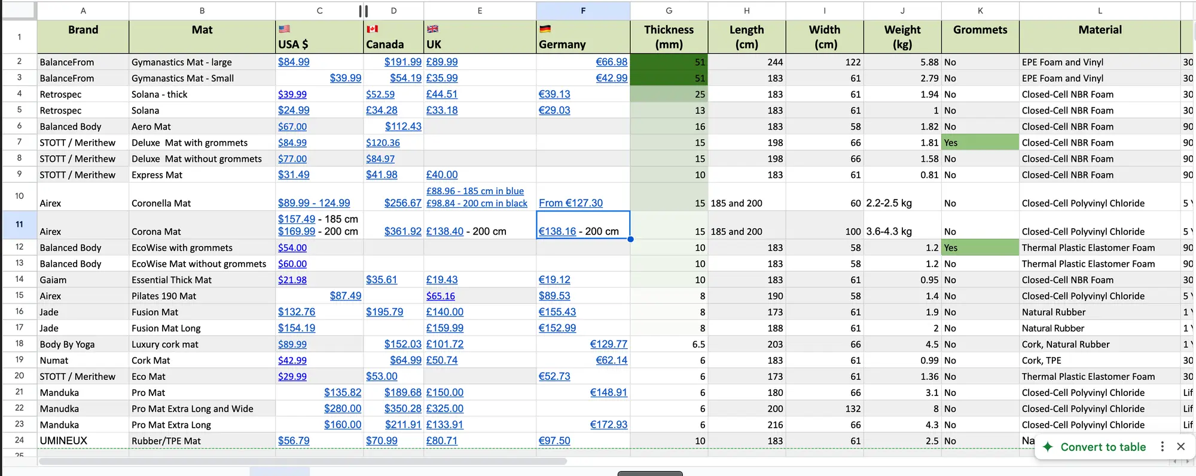Screen dimensions: 1196x476
Task: Click the UK flag icon in header
Action: [432, 29]
